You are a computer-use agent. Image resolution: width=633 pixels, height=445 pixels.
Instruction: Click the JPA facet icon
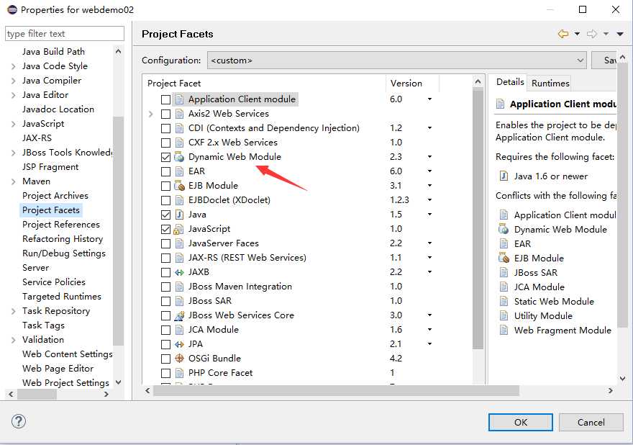(179, 344)
